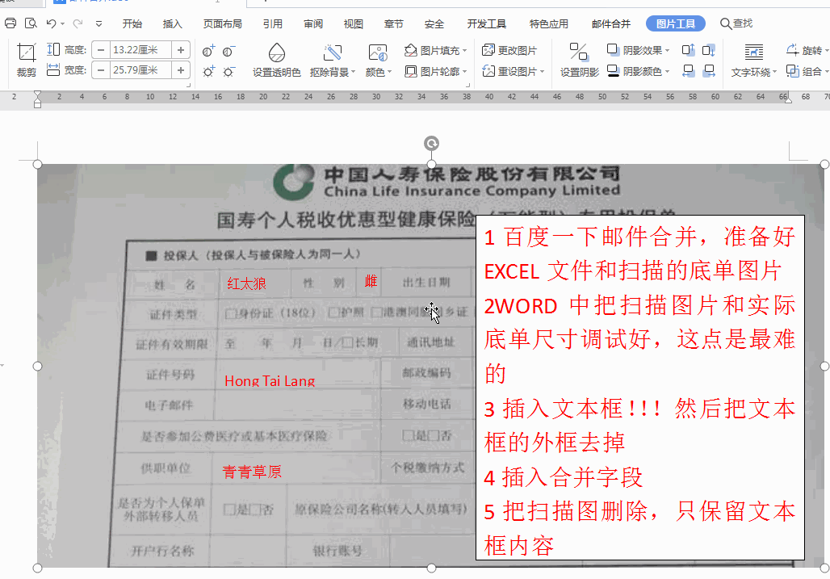This screenshot has height=579, width=830.
Task: Open the 旋转 rotate menu
Action: click(x=807, y=50)
